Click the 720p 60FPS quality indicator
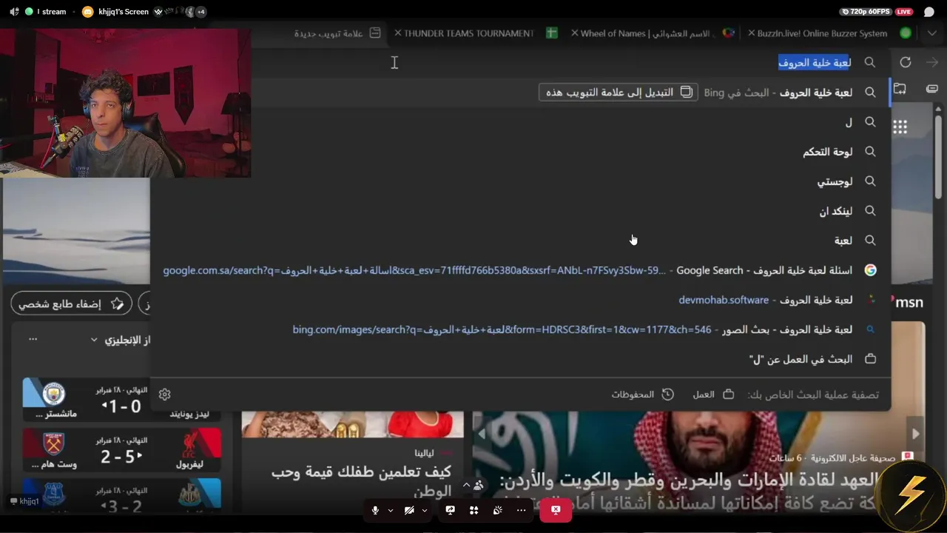Screen dimensions: 947x533 click(866, 12)
